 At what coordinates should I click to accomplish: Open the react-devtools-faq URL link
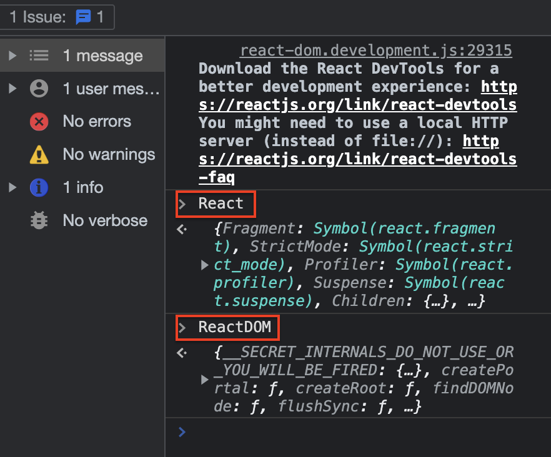coord(358,159)
